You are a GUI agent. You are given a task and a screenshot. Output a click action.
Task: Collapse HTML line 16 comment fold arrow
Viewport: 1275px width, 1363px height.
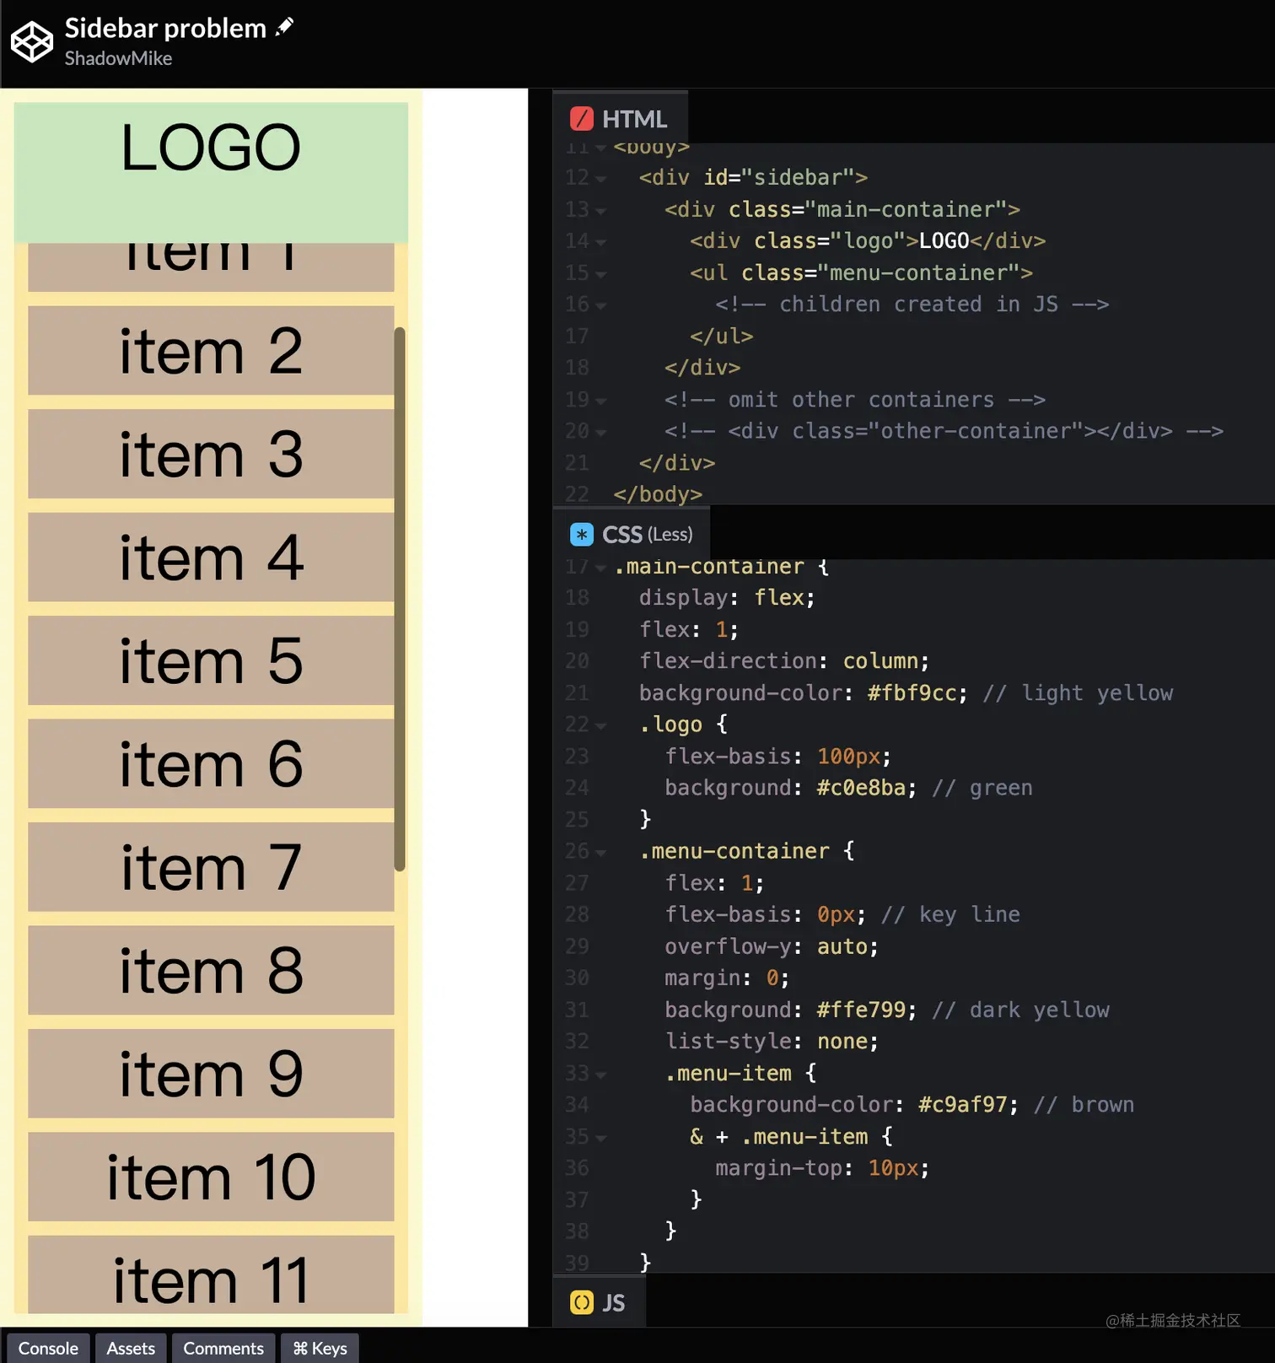point(601,305)
